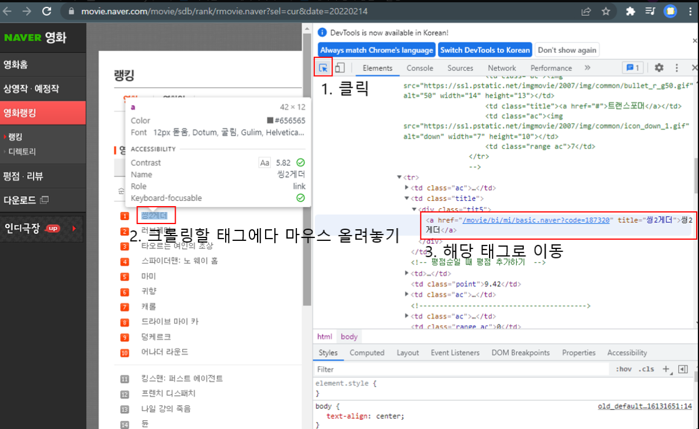Activate the inspect element picker icon
The width and height of the screenshot is (699, 429).
tap(323, 68)
